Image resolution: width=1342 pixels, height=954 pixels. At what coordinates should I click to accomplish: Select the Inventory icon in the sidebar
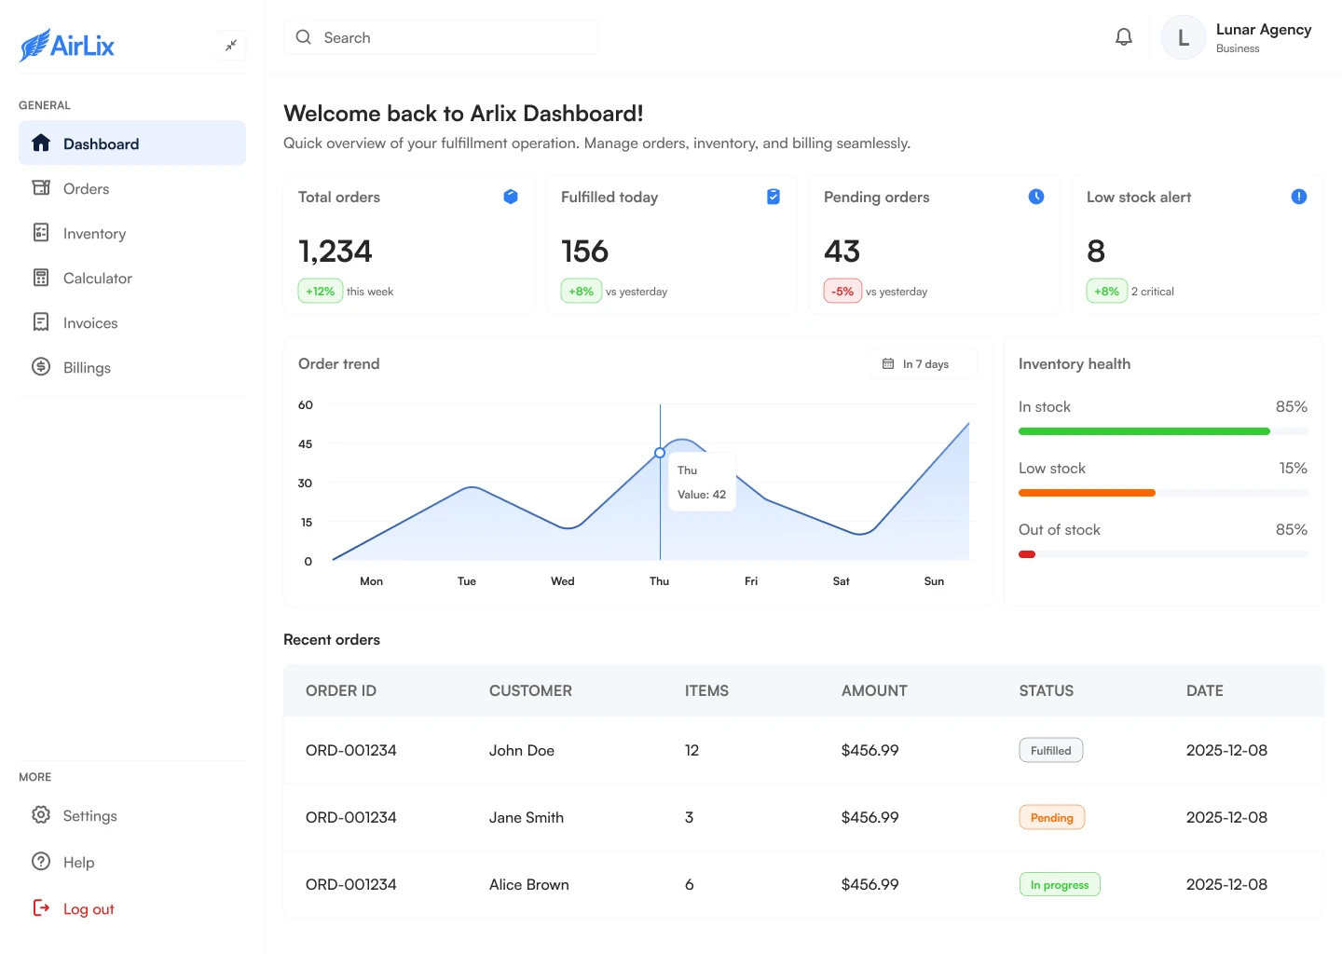[x=41, y=233]
